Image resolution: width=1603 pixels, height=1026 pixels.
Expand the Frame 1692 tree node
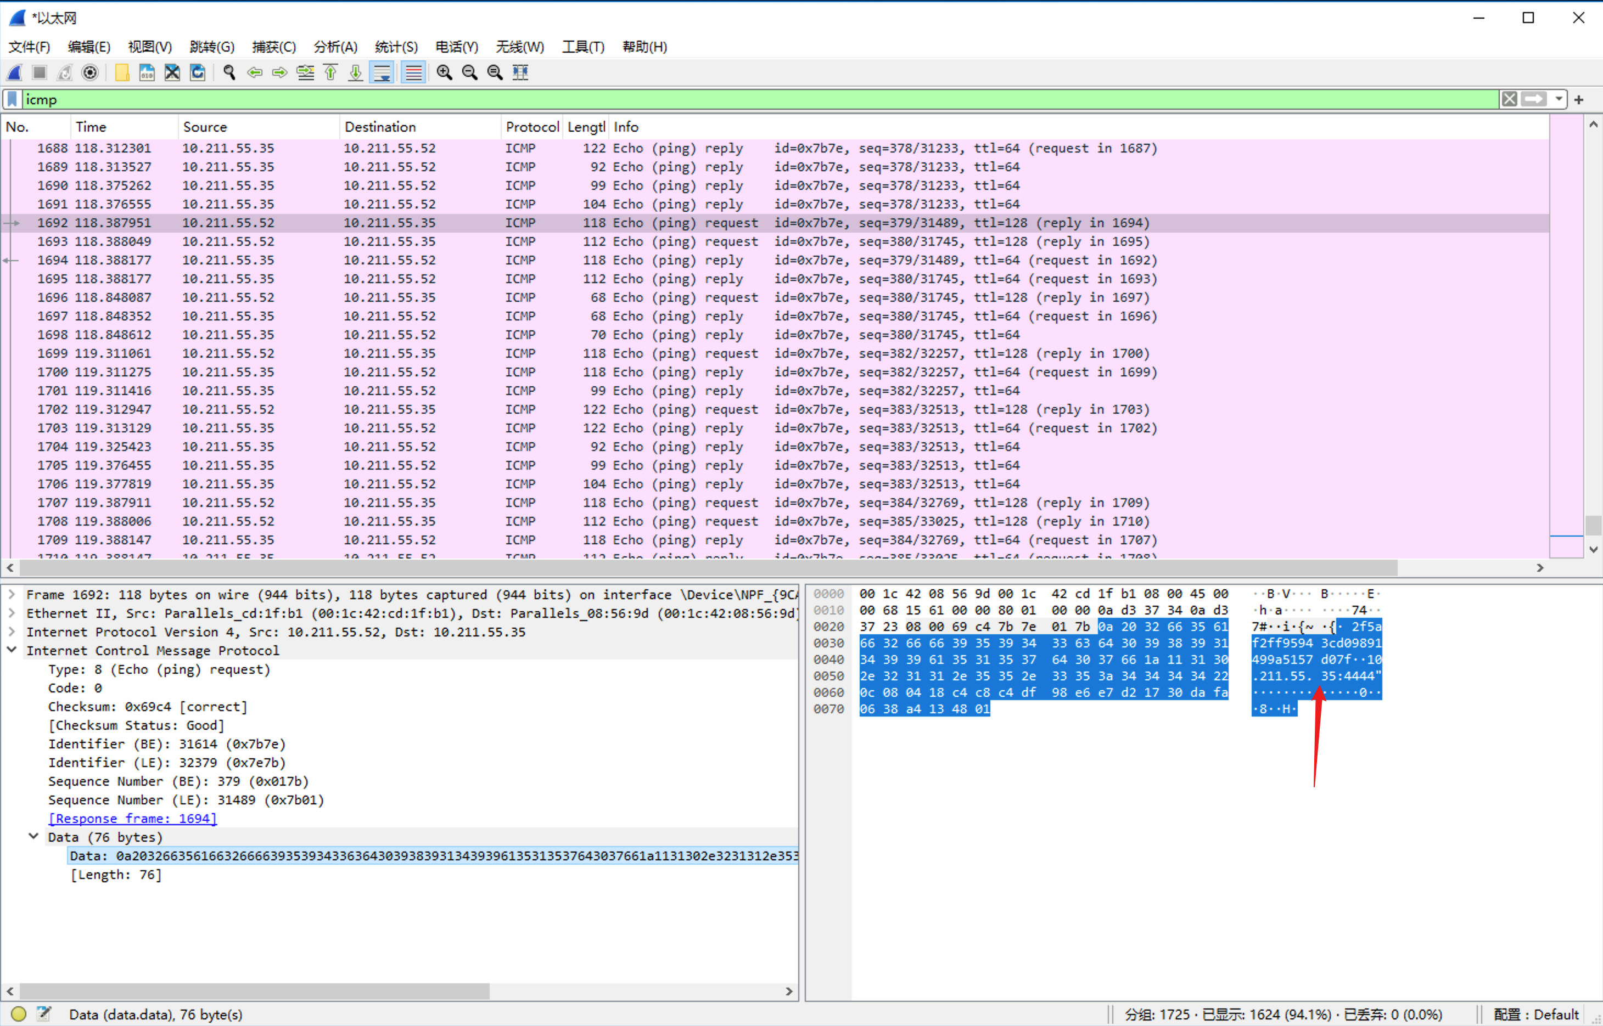(x=12, y=594)
